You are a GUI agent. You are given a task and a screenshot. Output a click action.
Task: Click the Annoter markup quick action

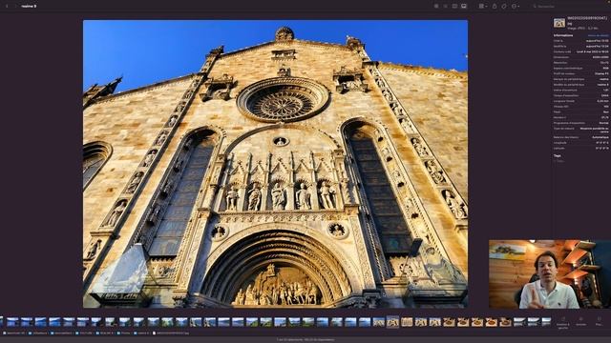(581, 321)
